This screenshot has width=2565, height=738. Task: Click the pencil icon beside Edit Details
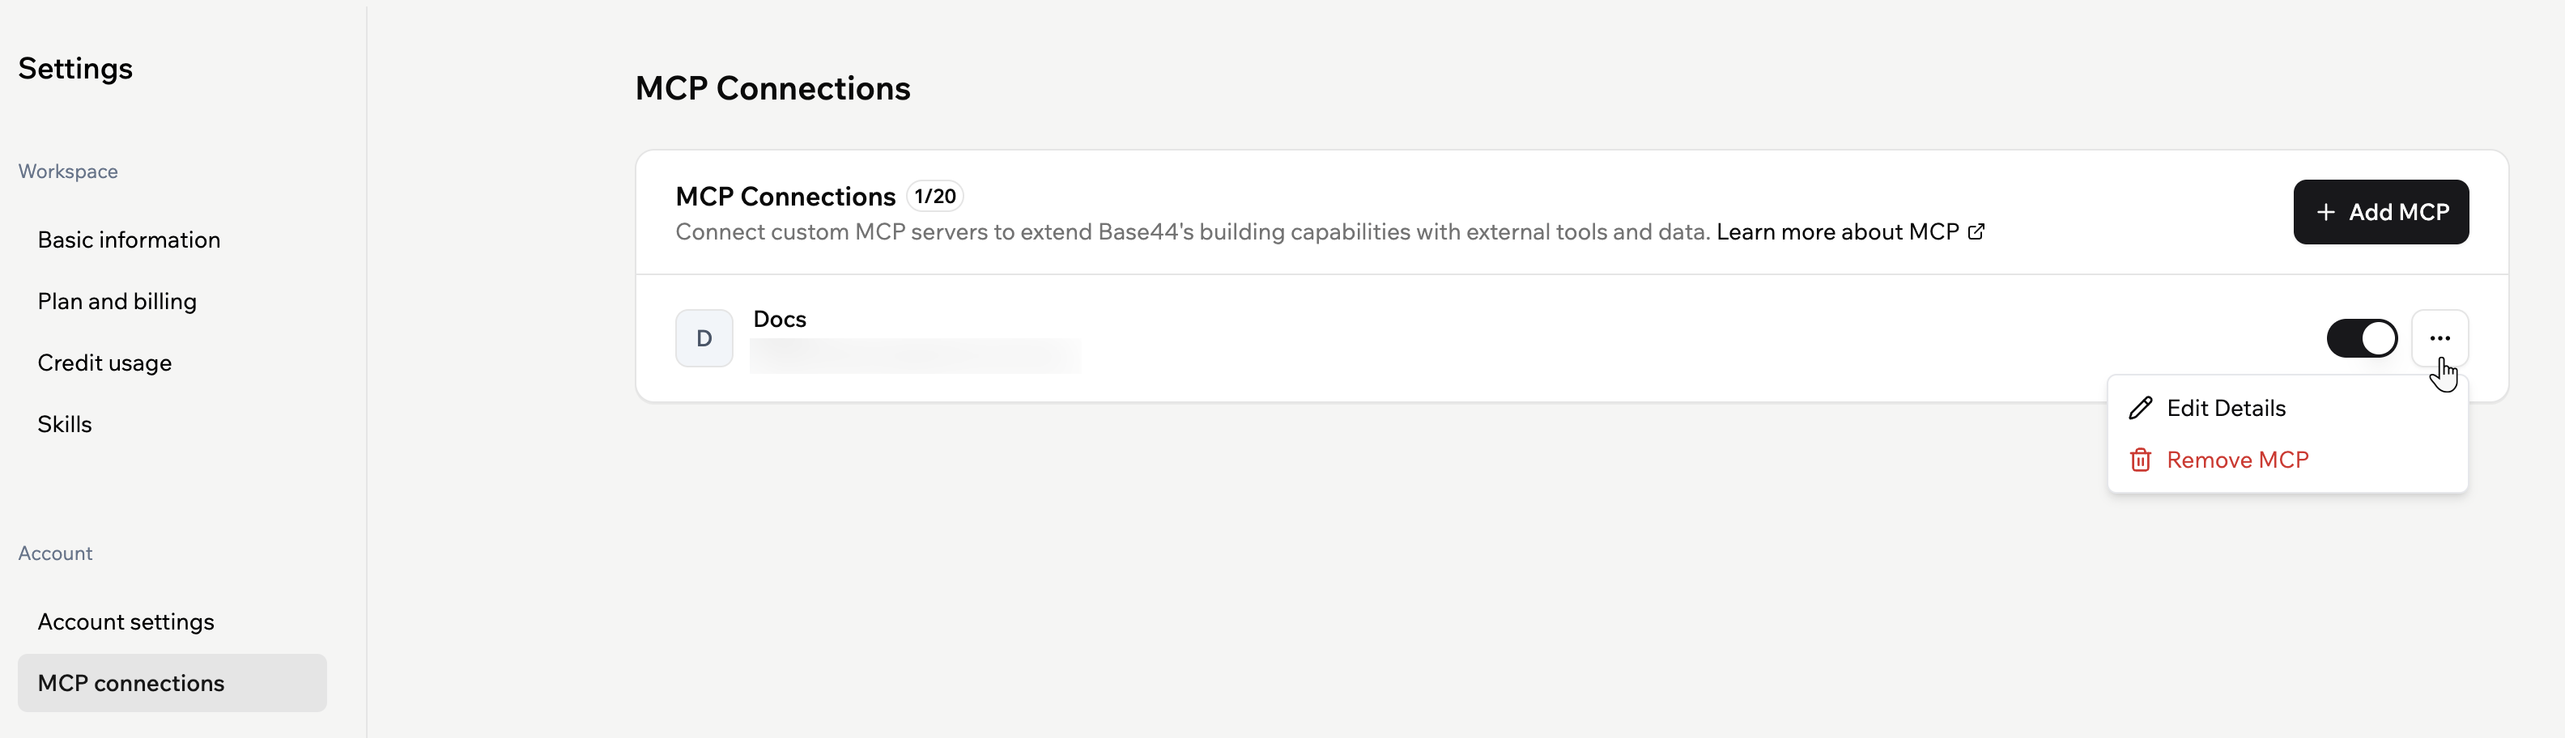click(2142, 408)
